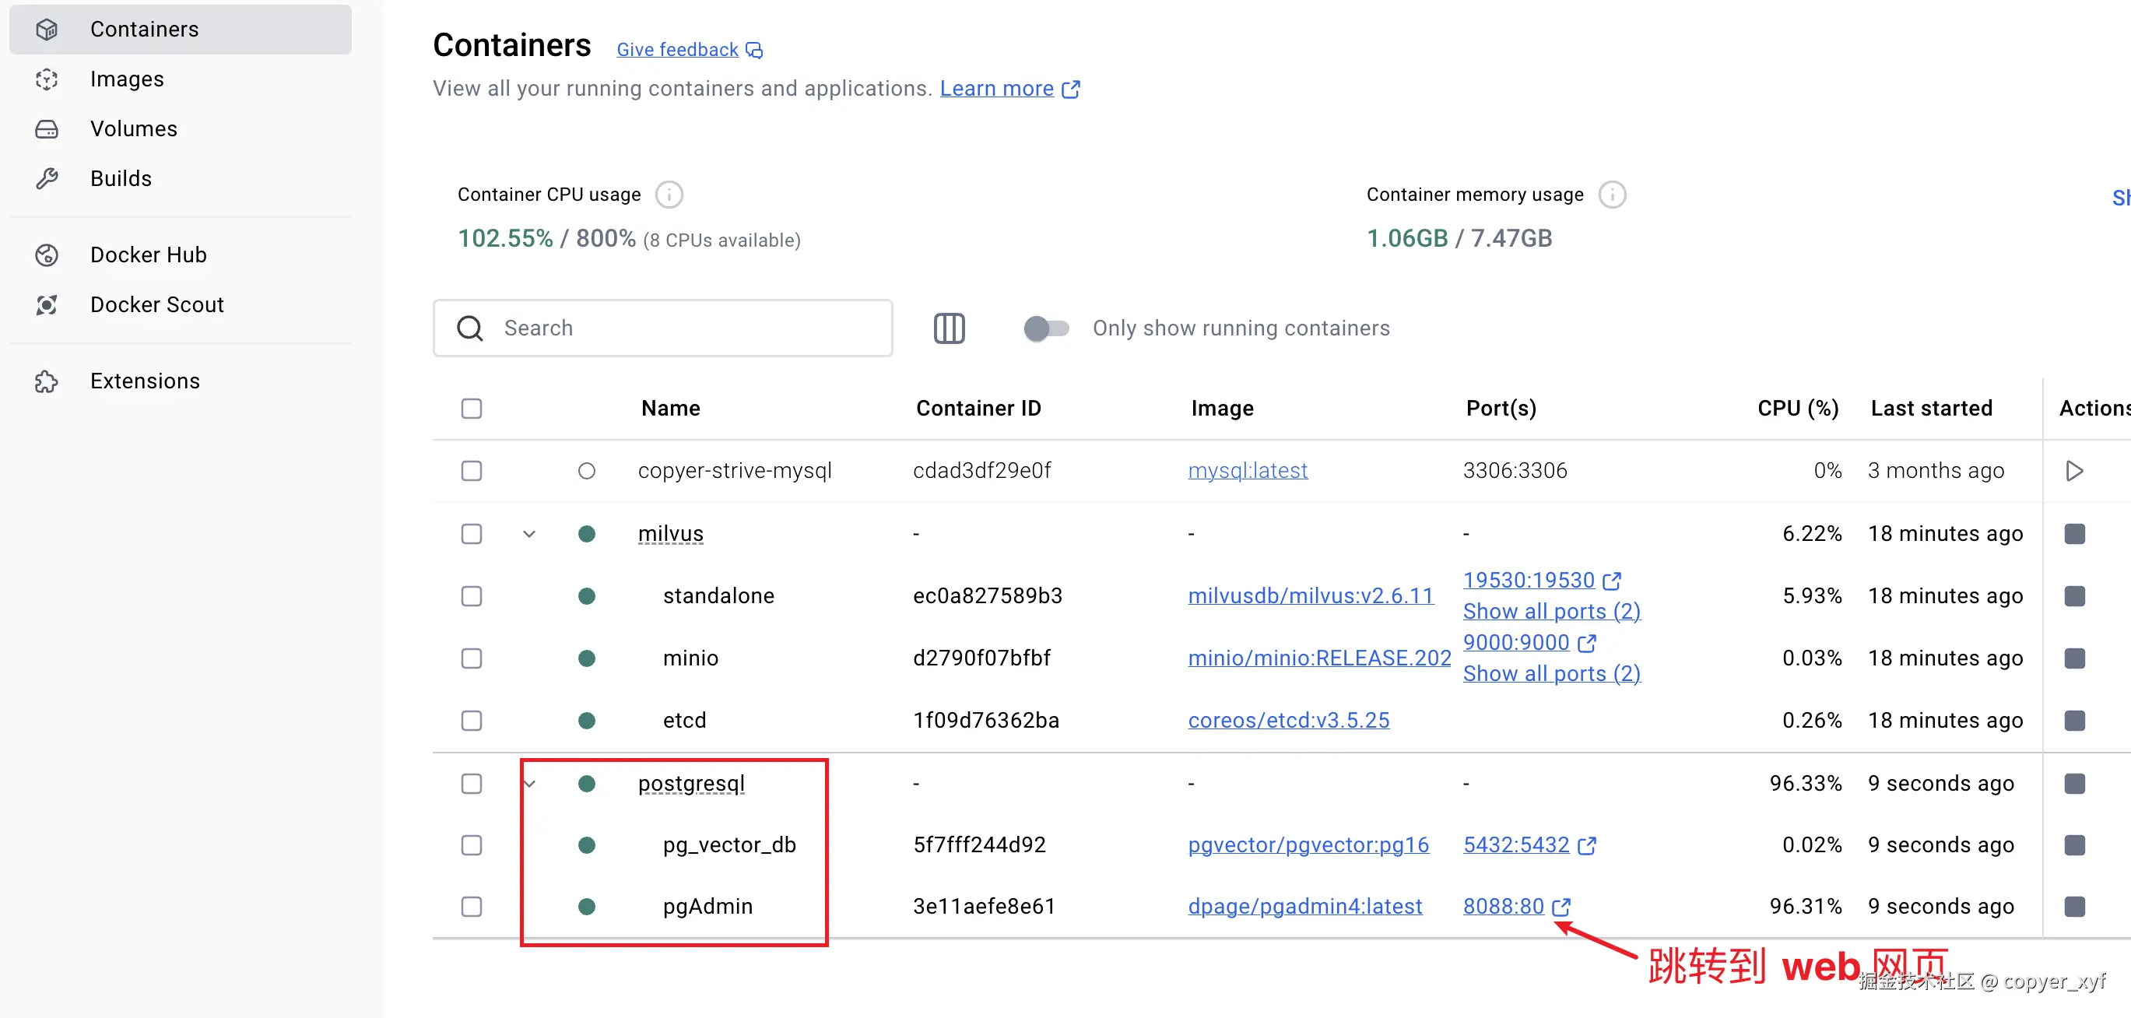Check the milvus group checkbox
Image resolution: width=2131 pixels, height=1018 pixels.
[472, 533]
